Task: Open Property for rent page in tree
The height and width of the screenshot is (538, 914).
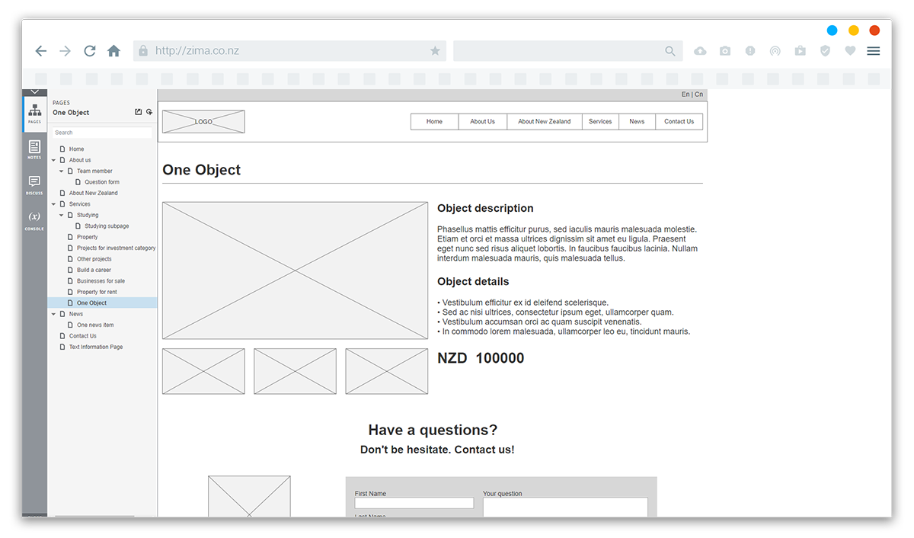Action: [x=97, y=292]
